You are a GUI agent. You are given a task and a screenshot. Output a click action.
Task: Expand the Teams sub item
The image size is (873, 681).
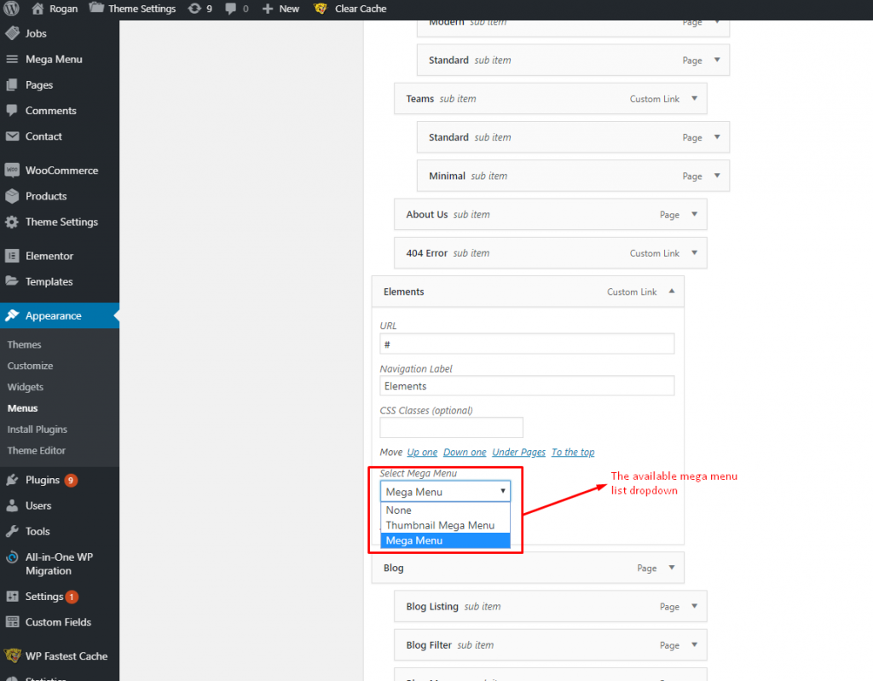pyautogui.click(x=694, y=99)
